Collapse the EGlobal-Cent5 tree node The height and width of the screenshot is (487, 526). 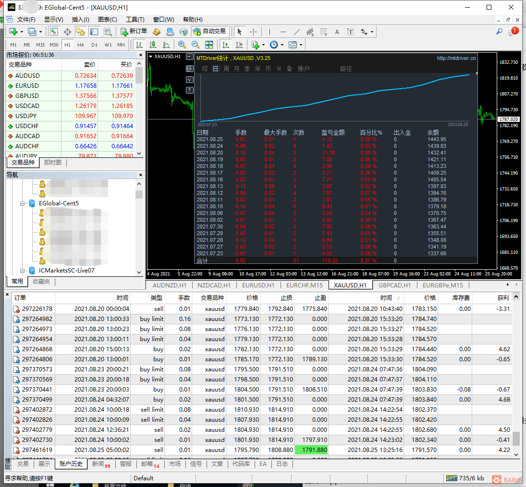click(23, 203)
